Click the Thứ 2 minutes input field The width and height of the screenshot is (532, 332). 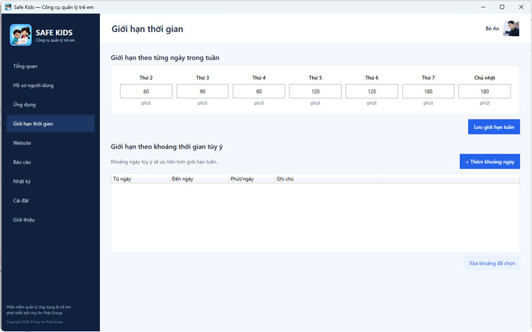click(146, 91)
